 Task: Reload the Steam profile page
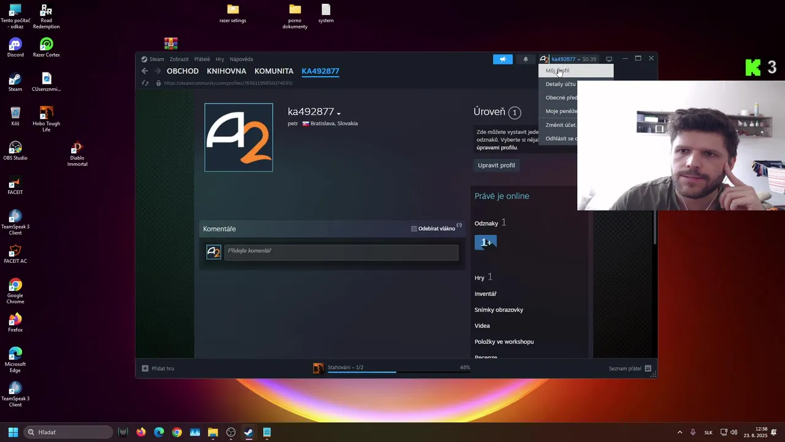[x=145, y=83]
